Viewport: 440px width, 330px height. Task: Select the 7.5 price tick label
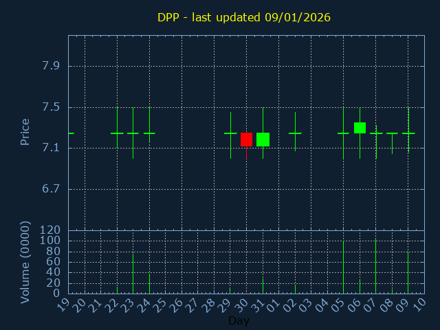[x=51, y=107]
